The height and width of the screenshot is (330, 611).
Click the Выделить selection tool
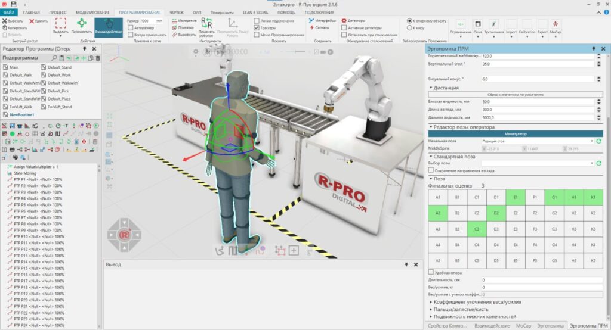pyautogui.click(x=60, y=27)
